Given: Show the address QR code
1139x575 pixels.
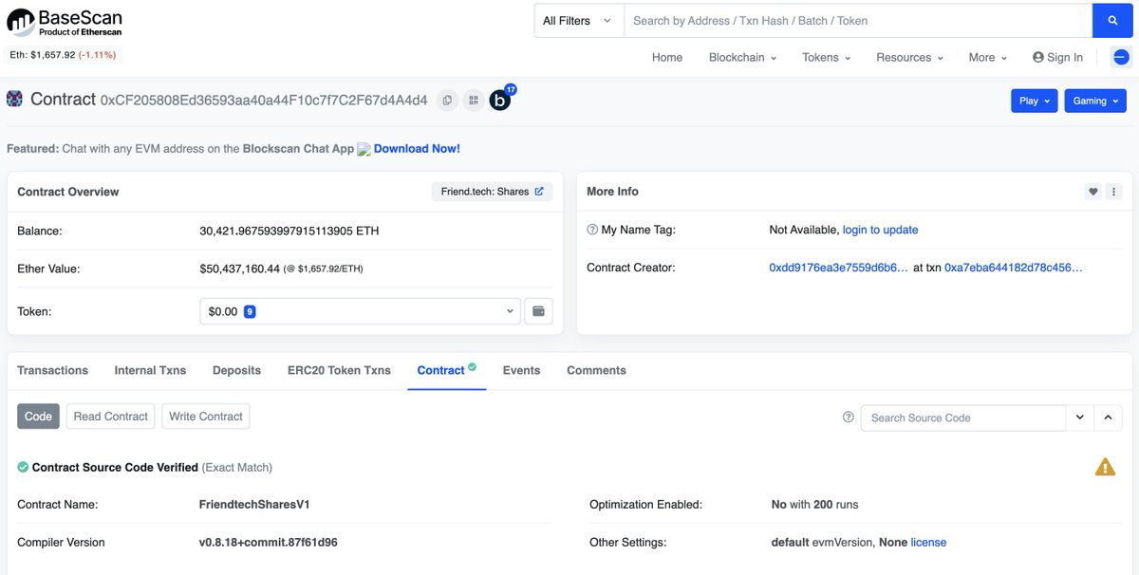Looking at the screenshot, I should click(474, 100).
